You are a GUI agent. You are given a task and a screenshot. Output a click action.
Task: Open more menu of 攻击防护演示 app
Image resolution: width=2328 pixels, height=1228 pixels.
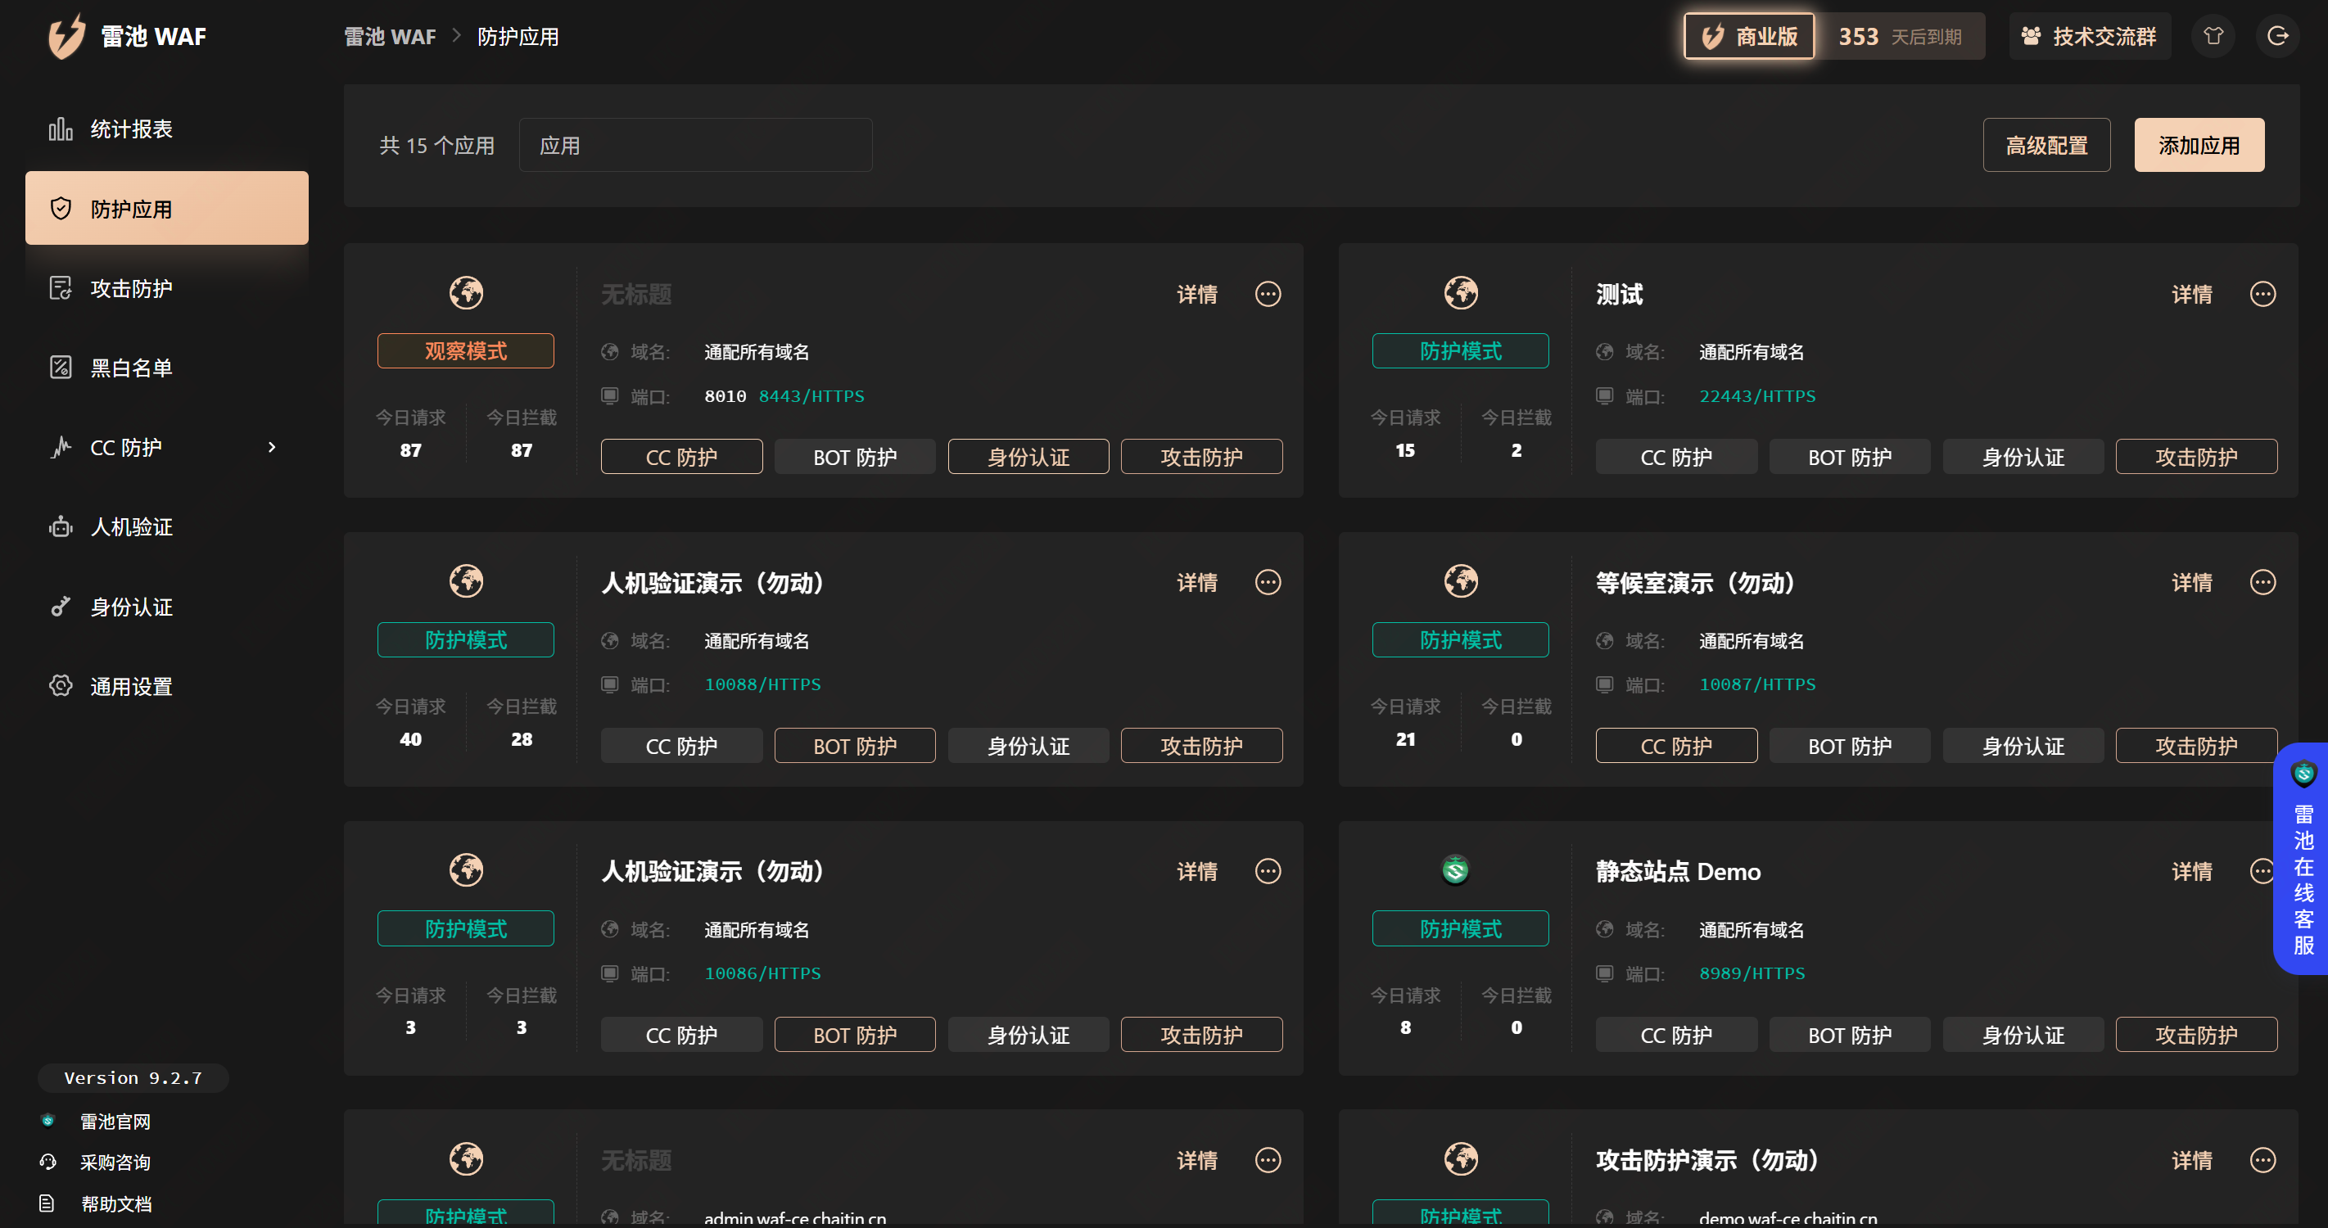click(x=2262, y=1159)
